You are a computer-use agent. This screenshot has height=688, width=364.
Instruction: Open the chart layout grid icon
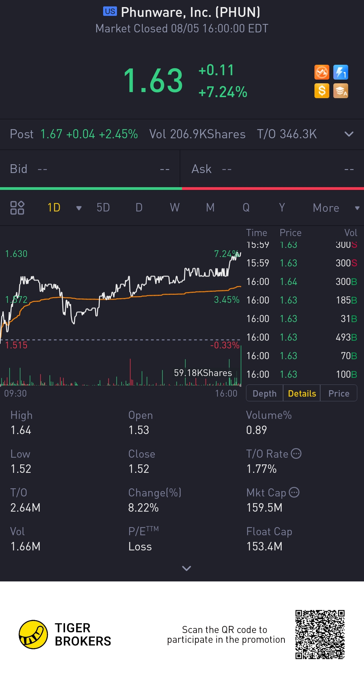(17, 208)
